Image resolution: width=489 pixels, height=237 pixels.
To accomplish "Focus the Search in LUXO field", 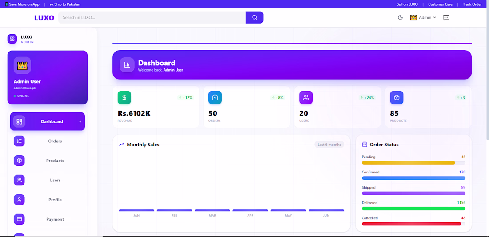I will tap(152, 17).
